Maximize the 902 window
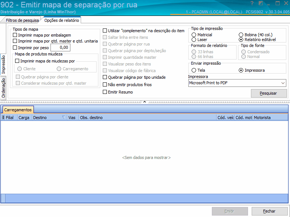The height and width of the screenshot is (217, 290). (277, 3)
